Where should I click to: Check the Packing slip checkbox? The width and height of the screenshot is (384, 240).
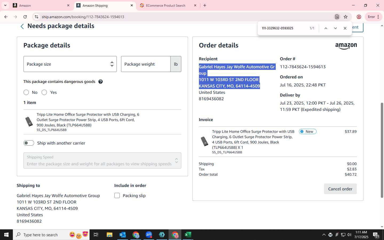click(x=117, y=195)
